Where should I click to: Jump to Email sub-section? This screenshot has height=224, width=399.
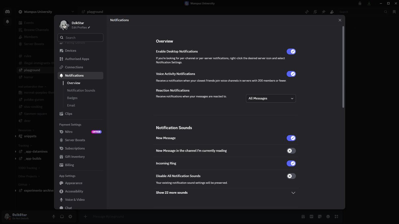71,105
